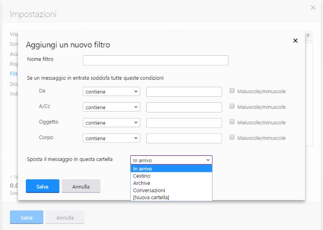Screen dimensions: 323x230
Task: Click Salva in the filter dialog
Action: 42,186
